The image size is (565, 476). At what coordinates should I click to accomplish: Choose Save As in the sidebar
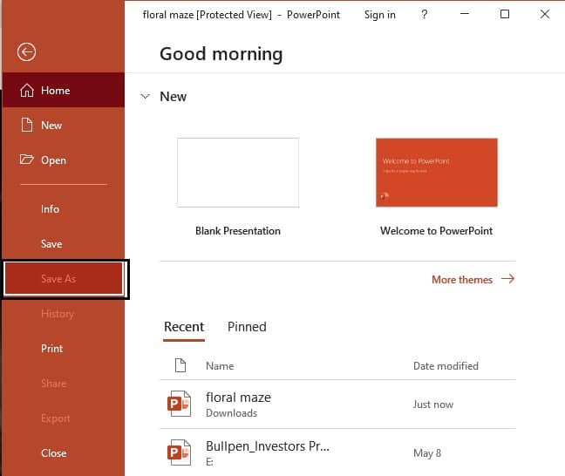(x=64, y=278)
